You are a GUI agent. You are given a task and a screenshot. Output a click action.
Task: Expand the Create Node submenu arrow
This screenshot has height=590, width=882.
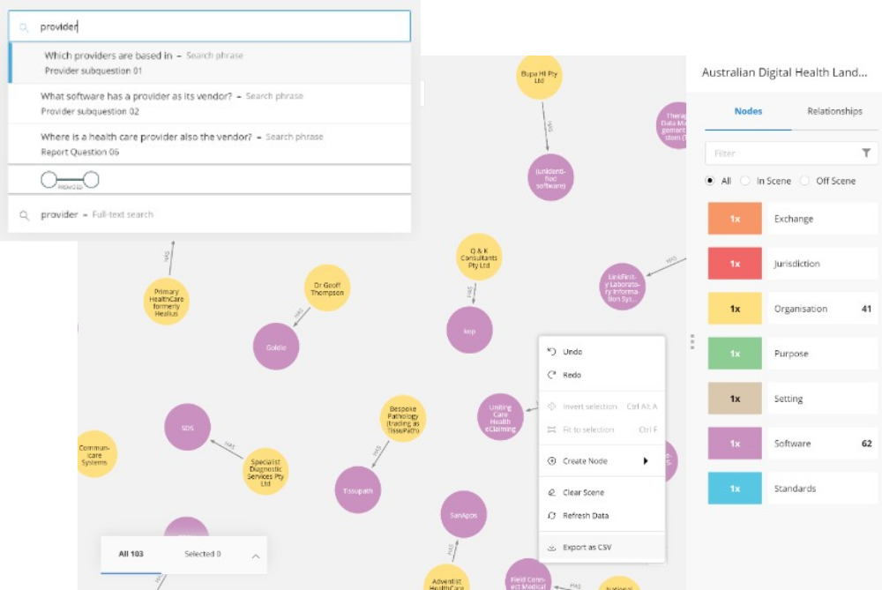click(646, 460)
